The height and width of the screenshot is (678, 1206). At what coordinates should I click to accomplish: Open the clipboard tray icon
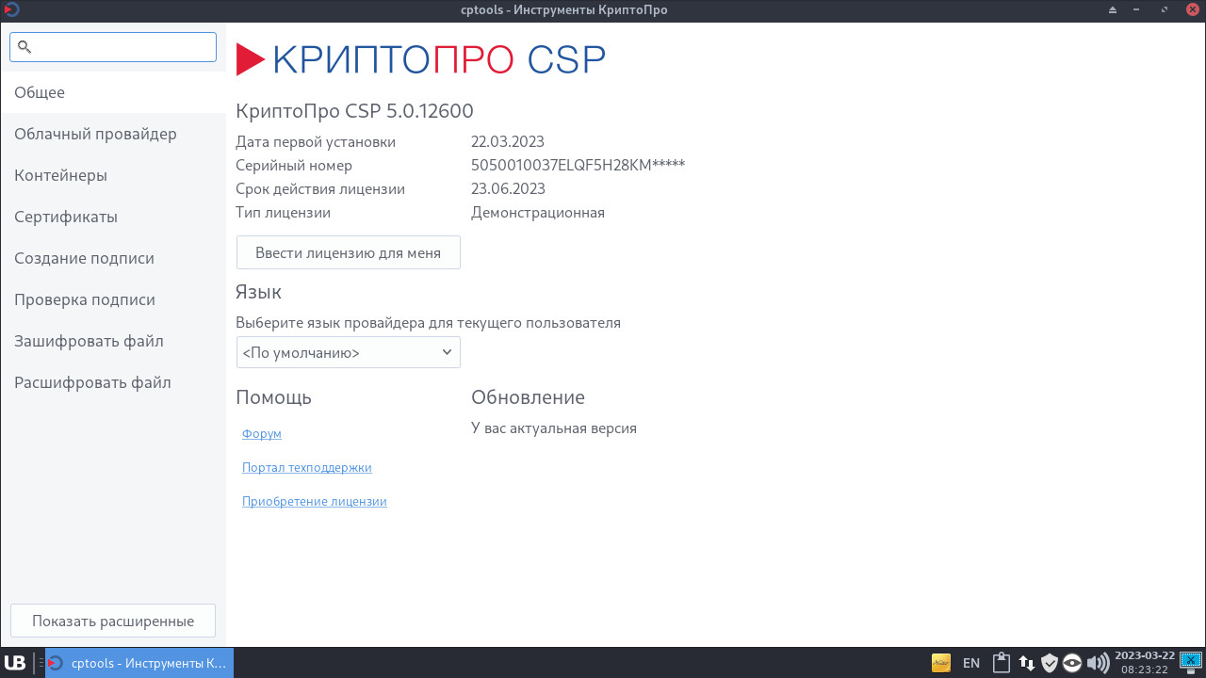[x=1002, y=663]
